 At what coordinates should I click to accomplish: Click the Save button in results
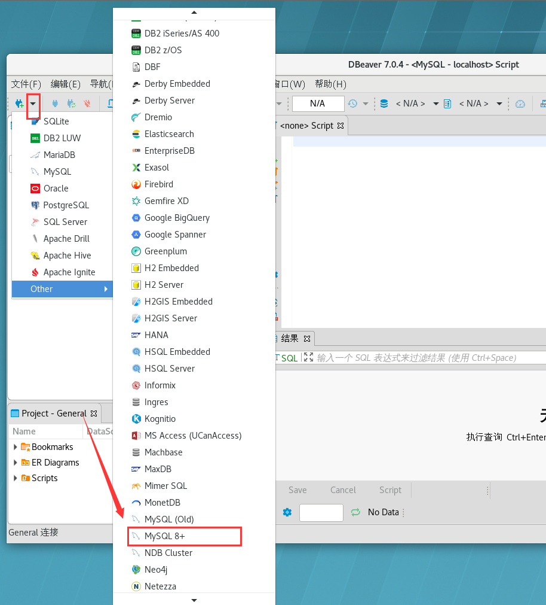coord(297,490)
